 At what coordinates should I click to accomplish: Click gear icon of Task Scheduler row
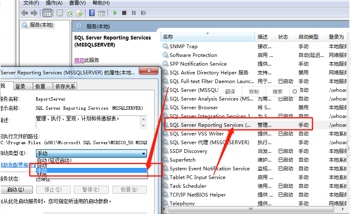pos(165,186)
